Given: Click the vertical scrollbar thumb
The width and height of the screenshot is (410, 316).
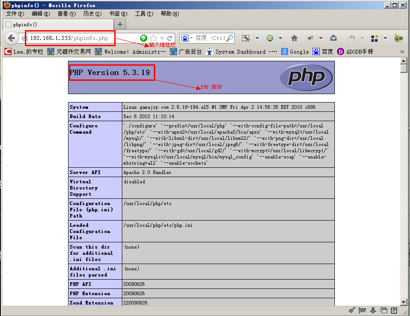Looking at the screenshot, I should tap(403, 69).
